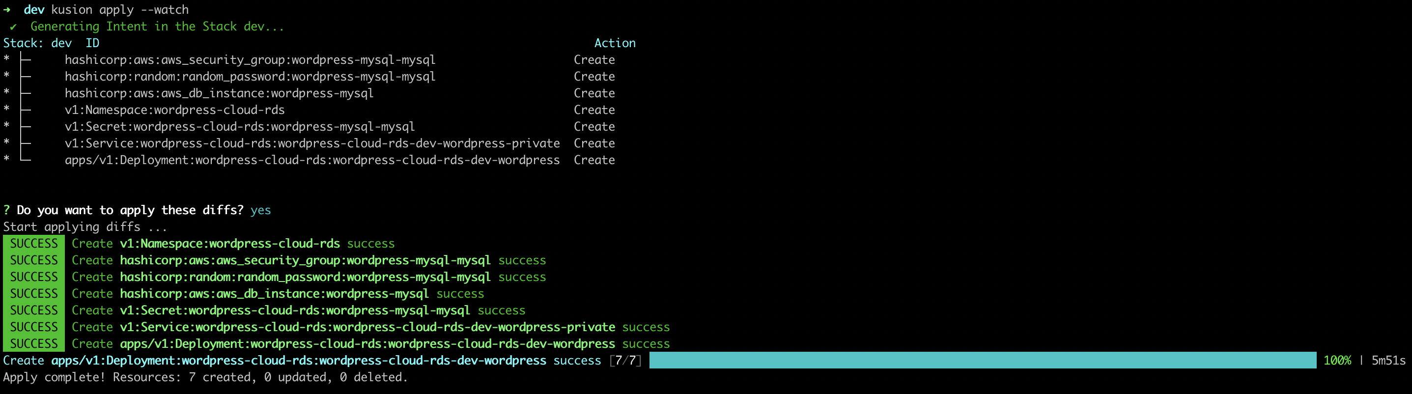Click the SUCCESS badge for the Service create line
This screenshot has width=1412, height=394.
click(33, 327)
